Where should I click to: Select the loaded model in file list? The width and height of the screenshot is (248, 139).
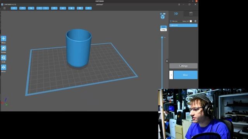(x=183, y=25)
